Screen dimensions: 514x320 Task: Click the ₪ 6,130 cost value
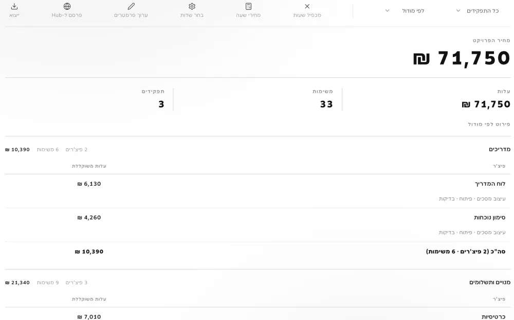pos(89,184)
